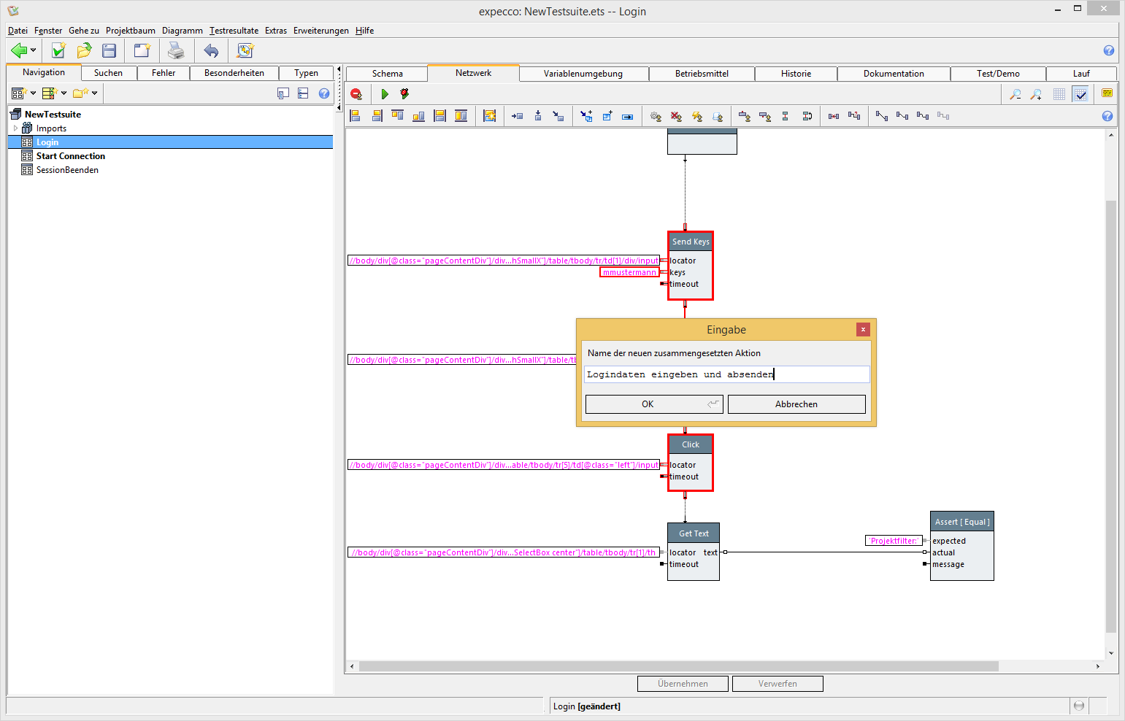1125x721 pixels.
Task: Toggle the snap-to-grid checkmark button
Action: point(1080,94)
